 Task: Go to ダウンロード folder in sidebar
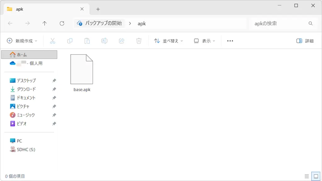pyautogui.click(x=26, y=89)
